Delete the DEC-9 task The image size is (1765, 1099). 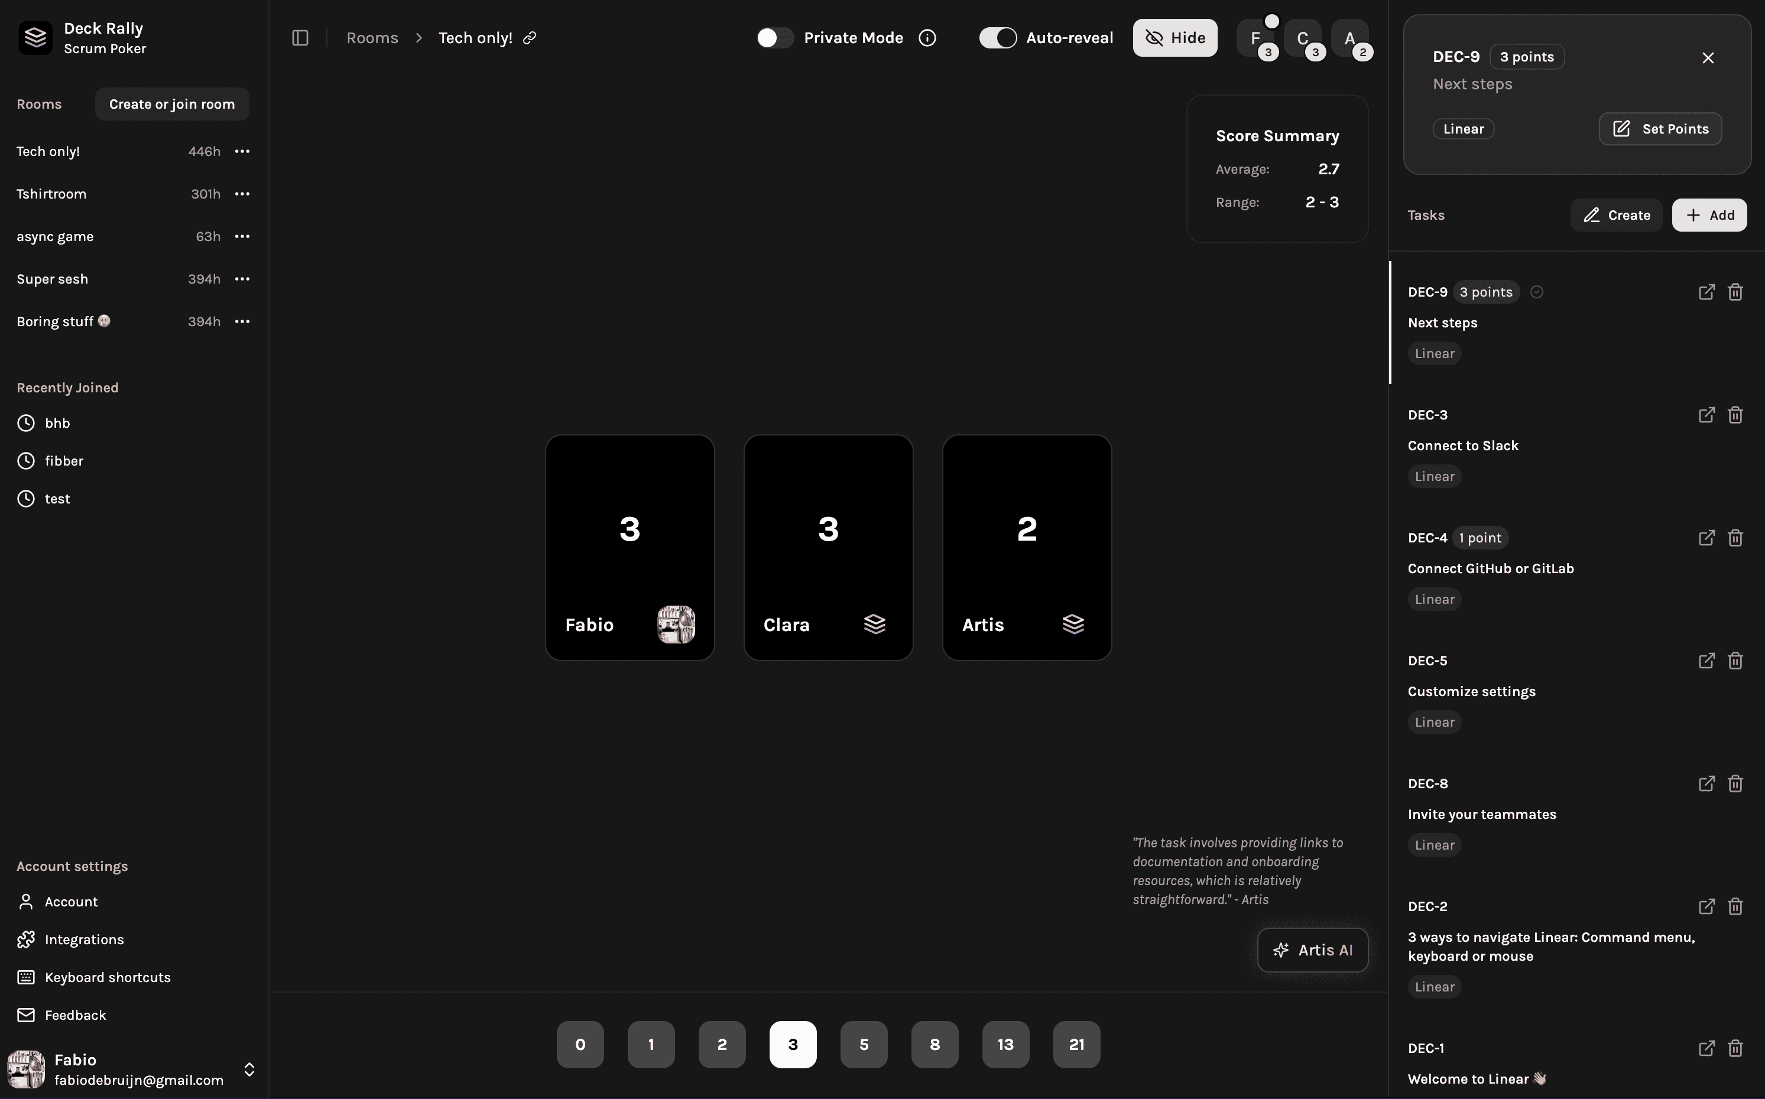point(1735,292)
